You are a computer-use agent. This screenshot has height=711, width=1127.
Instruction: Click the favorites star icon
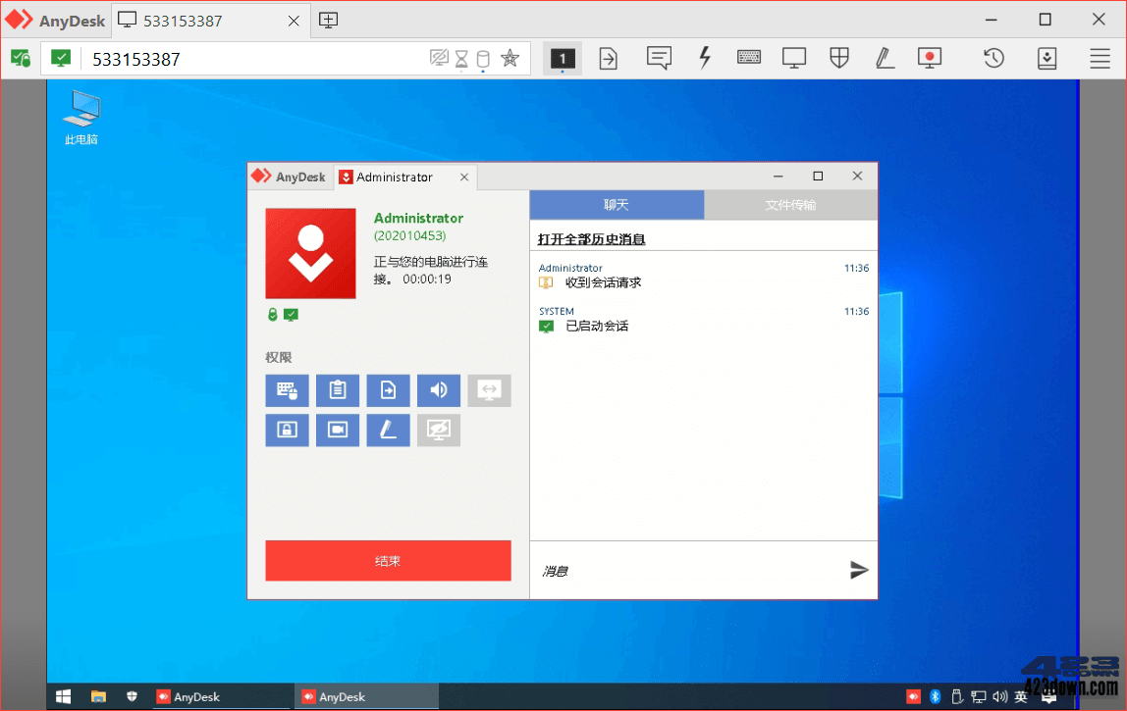coord(510,58)
